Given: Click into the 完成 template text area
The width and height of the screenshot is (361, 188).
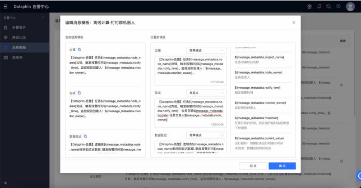Looking at the screenshot, I should 190,112.
